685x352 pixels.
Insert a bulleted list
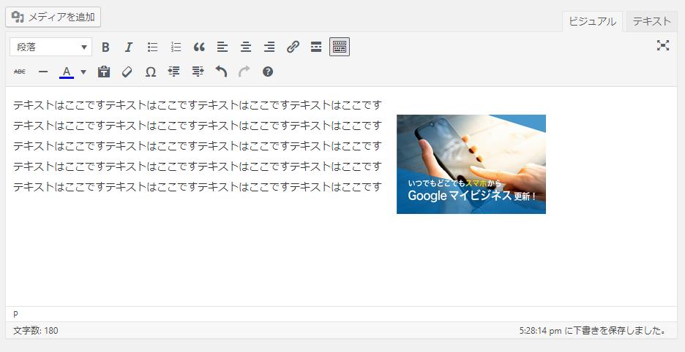(x=152, y=47)
